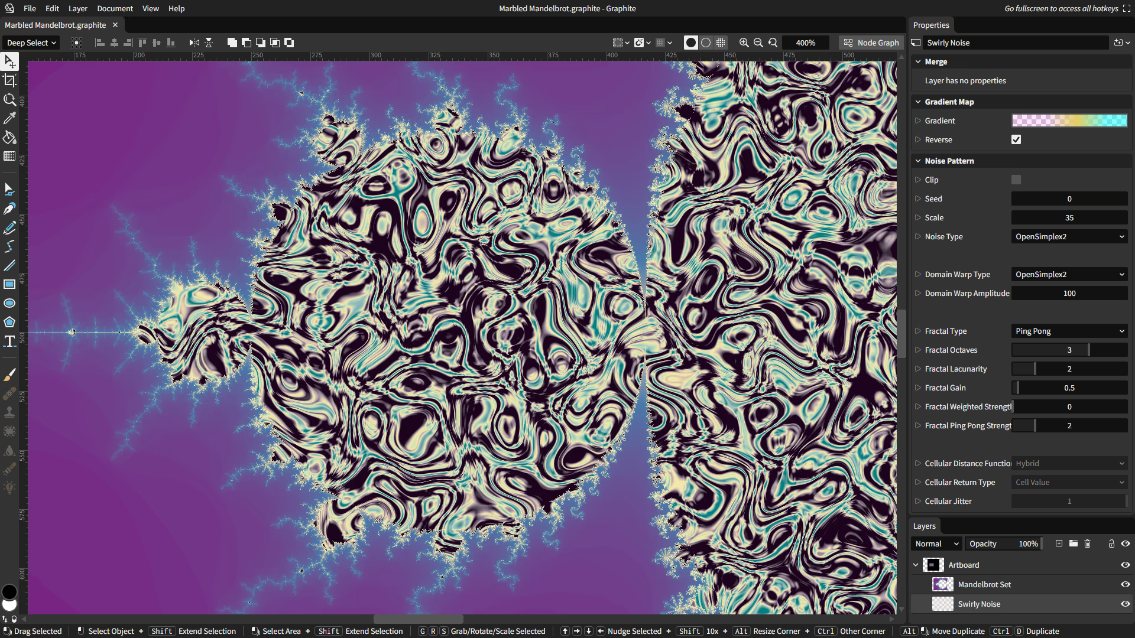The image size is (1135, 638).
Task: Select the Fill bucket tool
Action: pyautogui.click(x=9, y=138)
